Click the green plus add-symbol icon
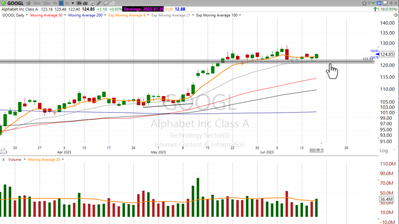The width and height of the screenshot is (399, 224). [x=4, y=3]
